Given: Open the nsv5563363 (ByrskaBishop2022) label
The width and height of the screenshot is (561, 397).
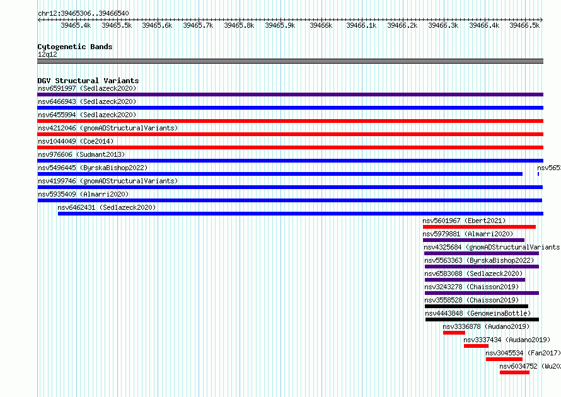Looking at the screenshot, I should 479,260.
